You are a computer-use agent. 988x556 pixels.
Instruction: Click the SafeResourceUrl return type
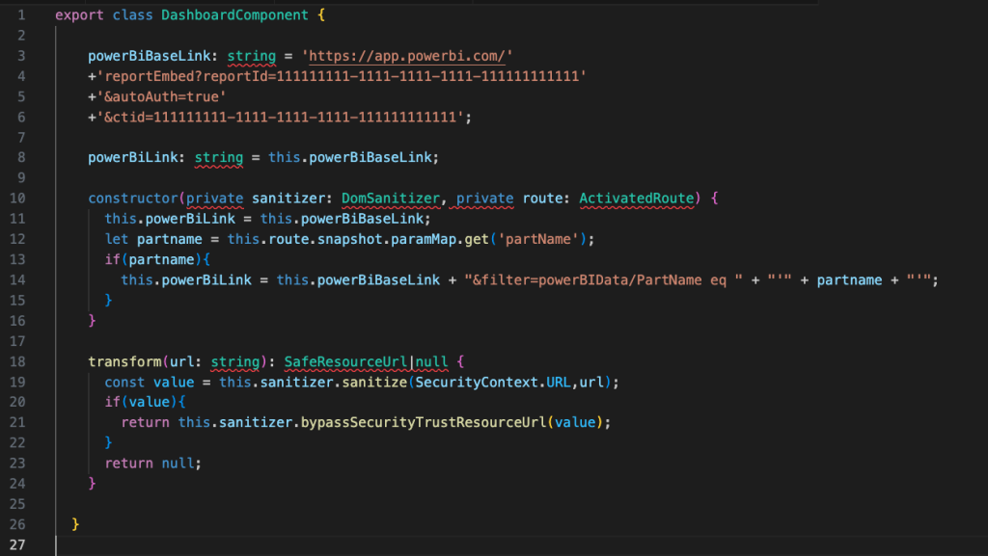(x=346, y=361)
